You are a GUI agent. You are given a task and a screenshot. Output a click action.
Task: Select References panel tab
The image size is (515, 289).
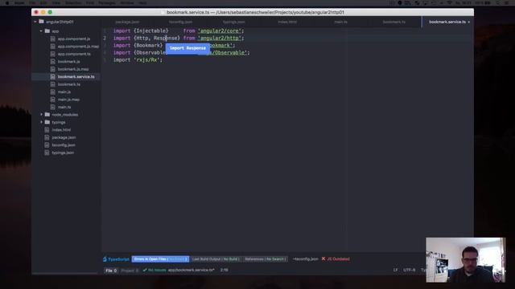click(265, 259)
